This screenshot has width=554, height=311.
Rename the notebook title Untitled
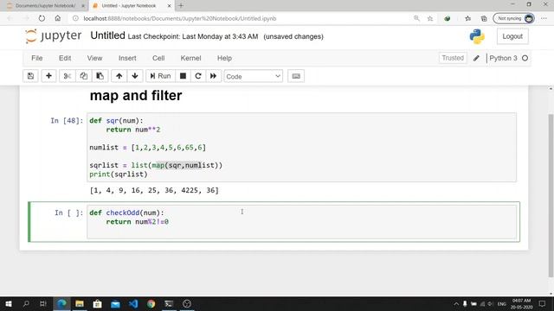click(107, 35)
